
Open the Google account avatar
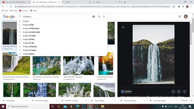(x=186, y=16)
